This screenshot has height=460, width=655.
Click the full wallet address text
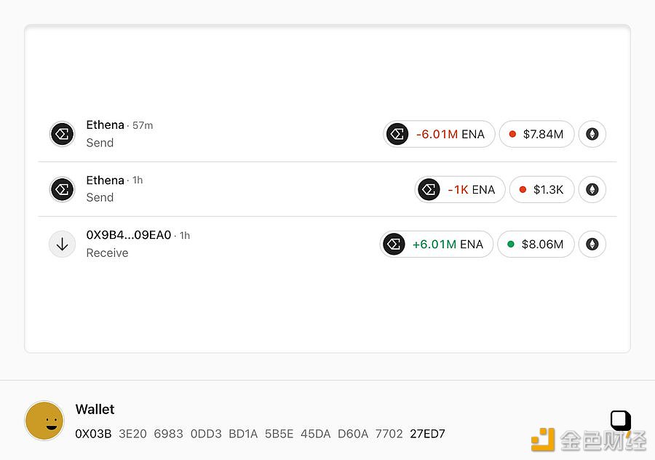[260, 434]
